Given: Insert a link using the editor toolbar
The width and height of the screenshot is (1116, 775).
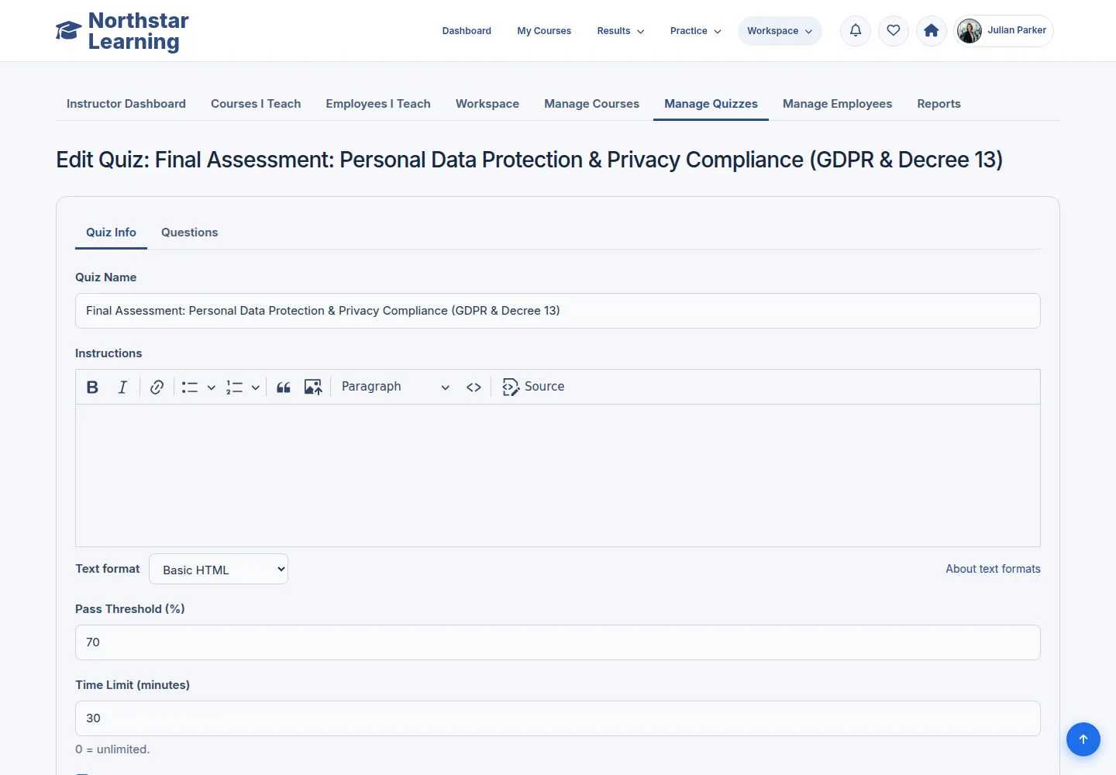Looking at the screenshot, I should pyautogui.click(x=157, y=387).
